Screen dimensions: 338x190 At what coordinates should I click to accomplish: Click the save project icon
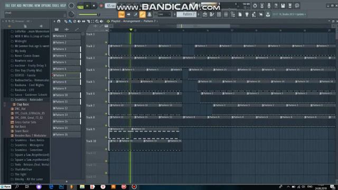click(x=283, y=6)
